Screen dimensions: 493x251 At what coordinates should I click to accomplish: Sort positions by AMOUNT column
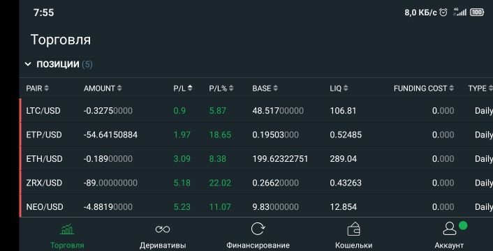(103, 89)
